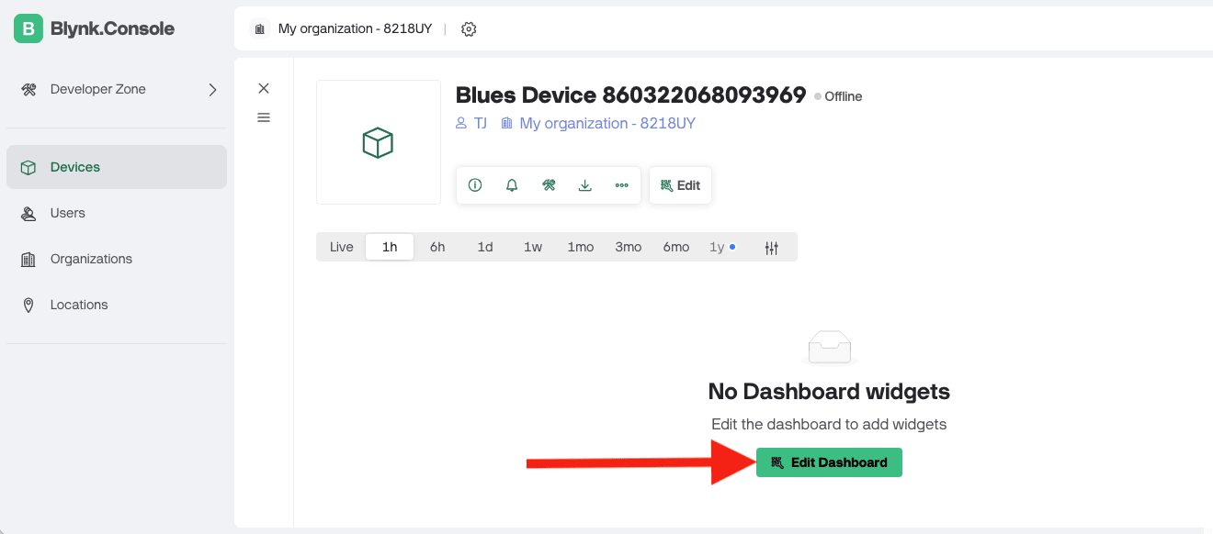The image size is (1213, 534).
Task: Switch to 3mo time range
Action: point(629,247)
